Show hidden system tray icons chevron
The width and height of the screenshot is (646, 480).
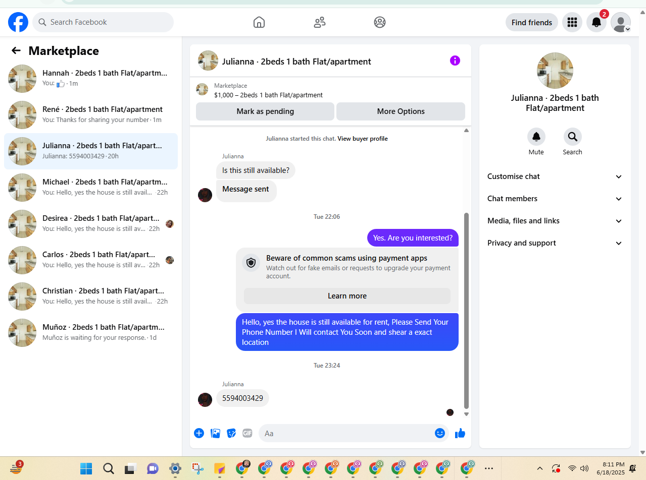[x=540, y=468]
